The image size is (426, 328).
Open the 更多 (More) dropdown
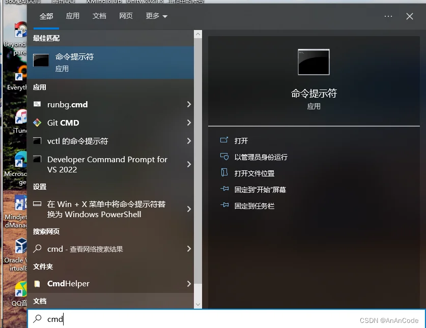156,16
